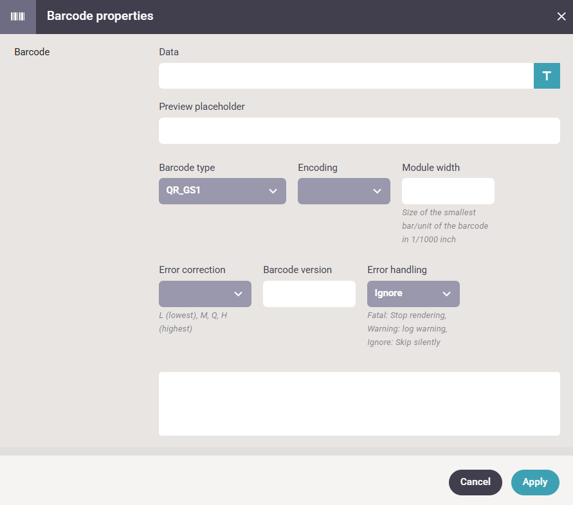Click the large empty text area
Screen dimensions: 573x505
[x=359, y=403]
